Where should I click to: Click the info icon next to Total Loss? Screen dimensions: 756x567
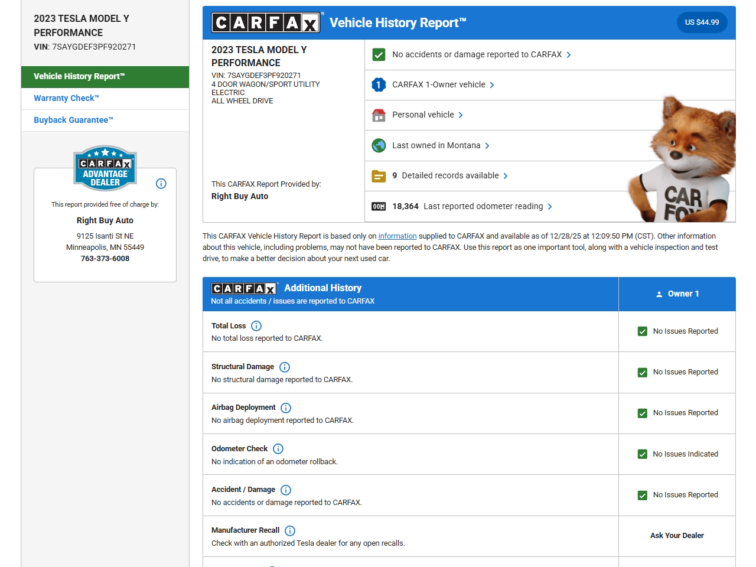point(256,326)
